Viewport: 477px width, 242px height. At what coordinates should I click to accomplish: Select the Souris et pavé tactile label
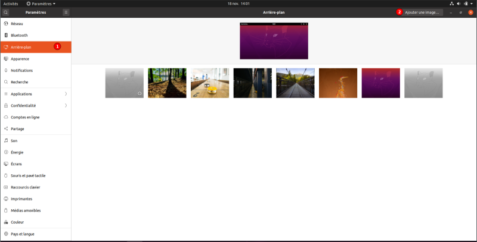tap(28, 175)
